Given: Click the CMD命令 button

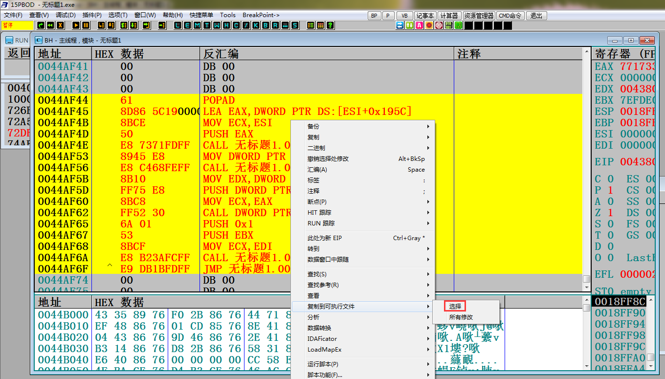Looking at the screenshot, I should pyautogui.click(x=510, y=16).
